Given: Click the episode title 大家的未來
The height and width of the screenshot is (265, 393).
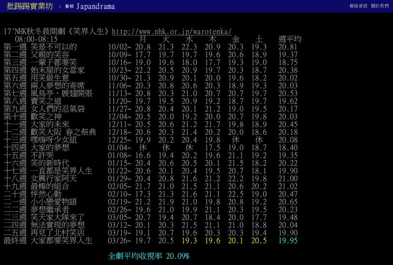Looking at the screenshot, I should [x=50, y=124].
